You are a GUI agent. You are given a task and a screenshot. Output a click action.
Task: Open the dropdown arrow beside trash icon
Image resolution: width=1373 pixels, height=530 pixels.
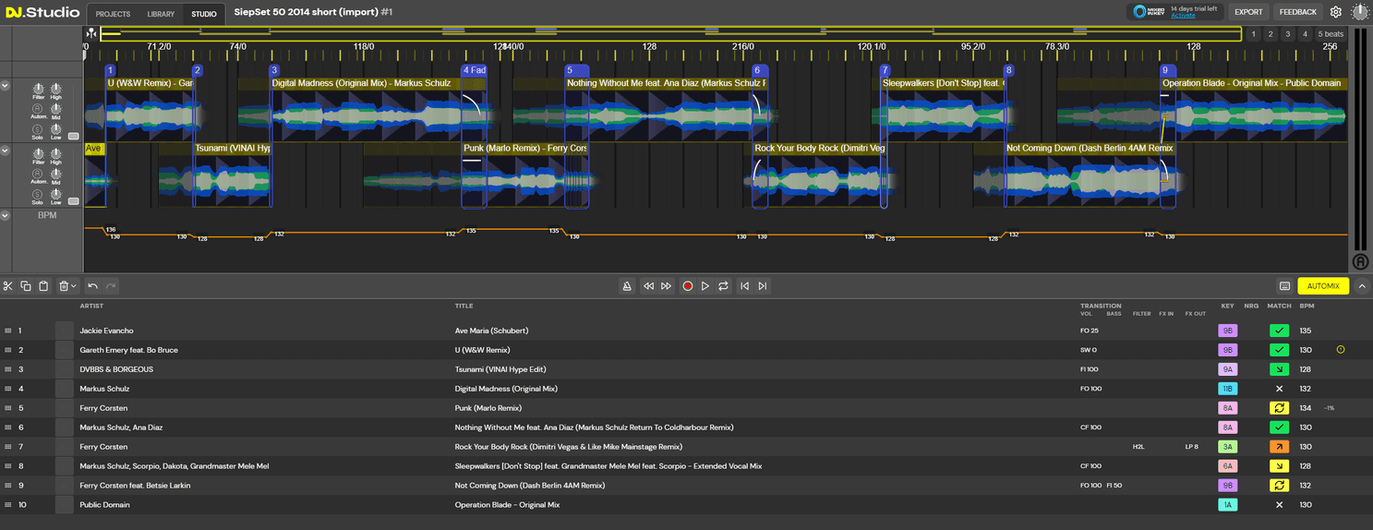(73, 286)
